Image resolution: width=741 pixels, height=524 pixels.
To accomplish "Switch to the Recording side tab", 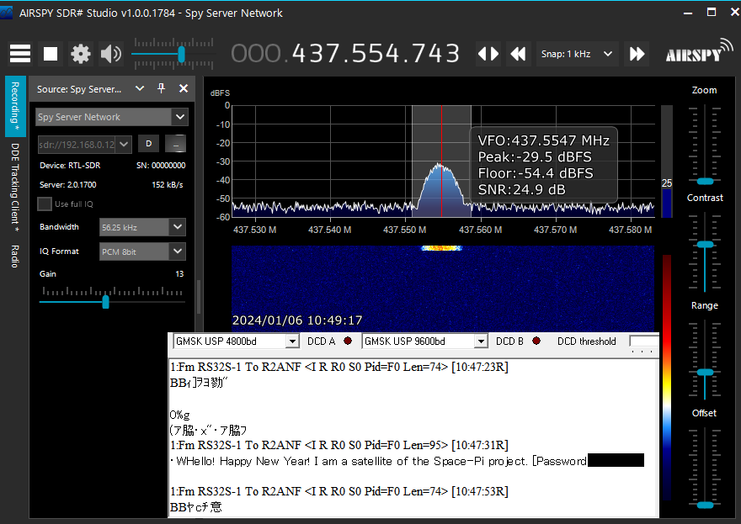I will click(15, 106).
